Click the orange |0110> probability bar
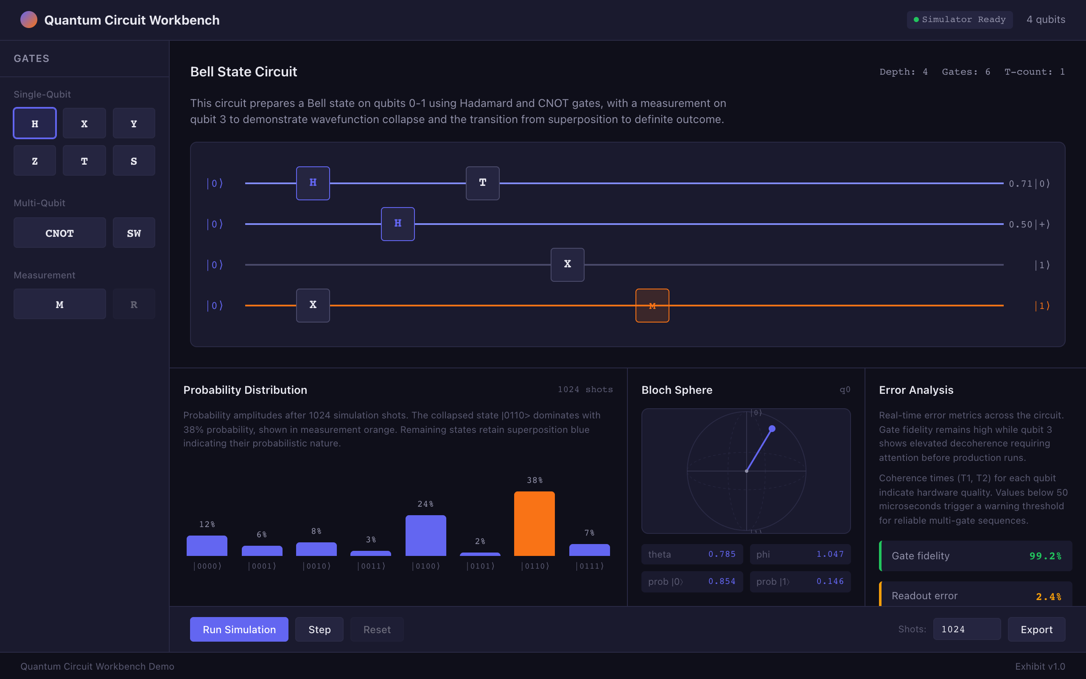The image size is (1086, 679). pyautogui.click(x=534, y=523)
